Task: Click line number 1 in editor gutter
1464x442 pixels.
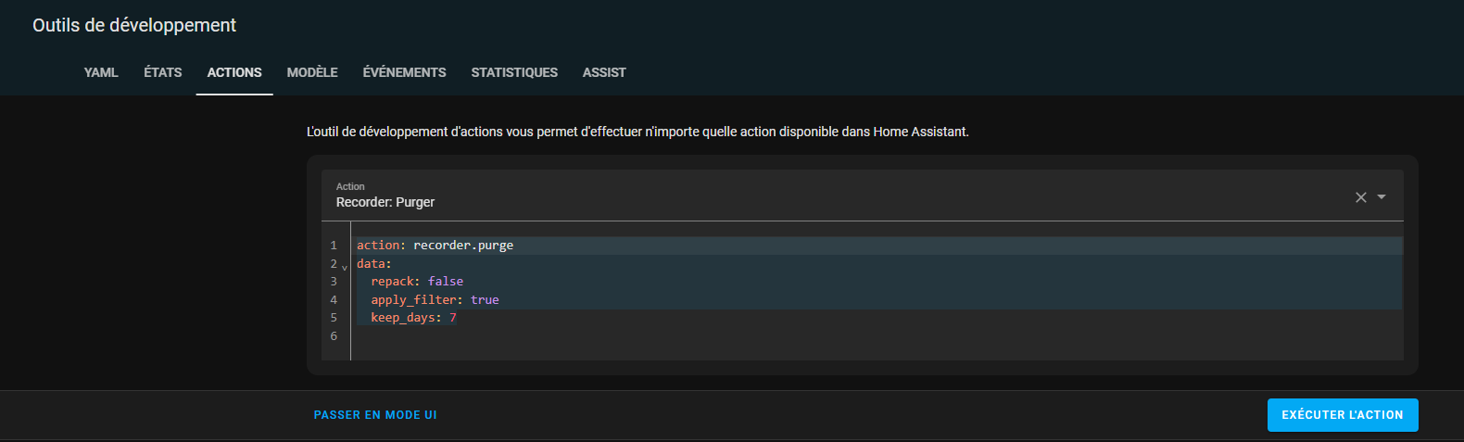Action: point(334,246)
